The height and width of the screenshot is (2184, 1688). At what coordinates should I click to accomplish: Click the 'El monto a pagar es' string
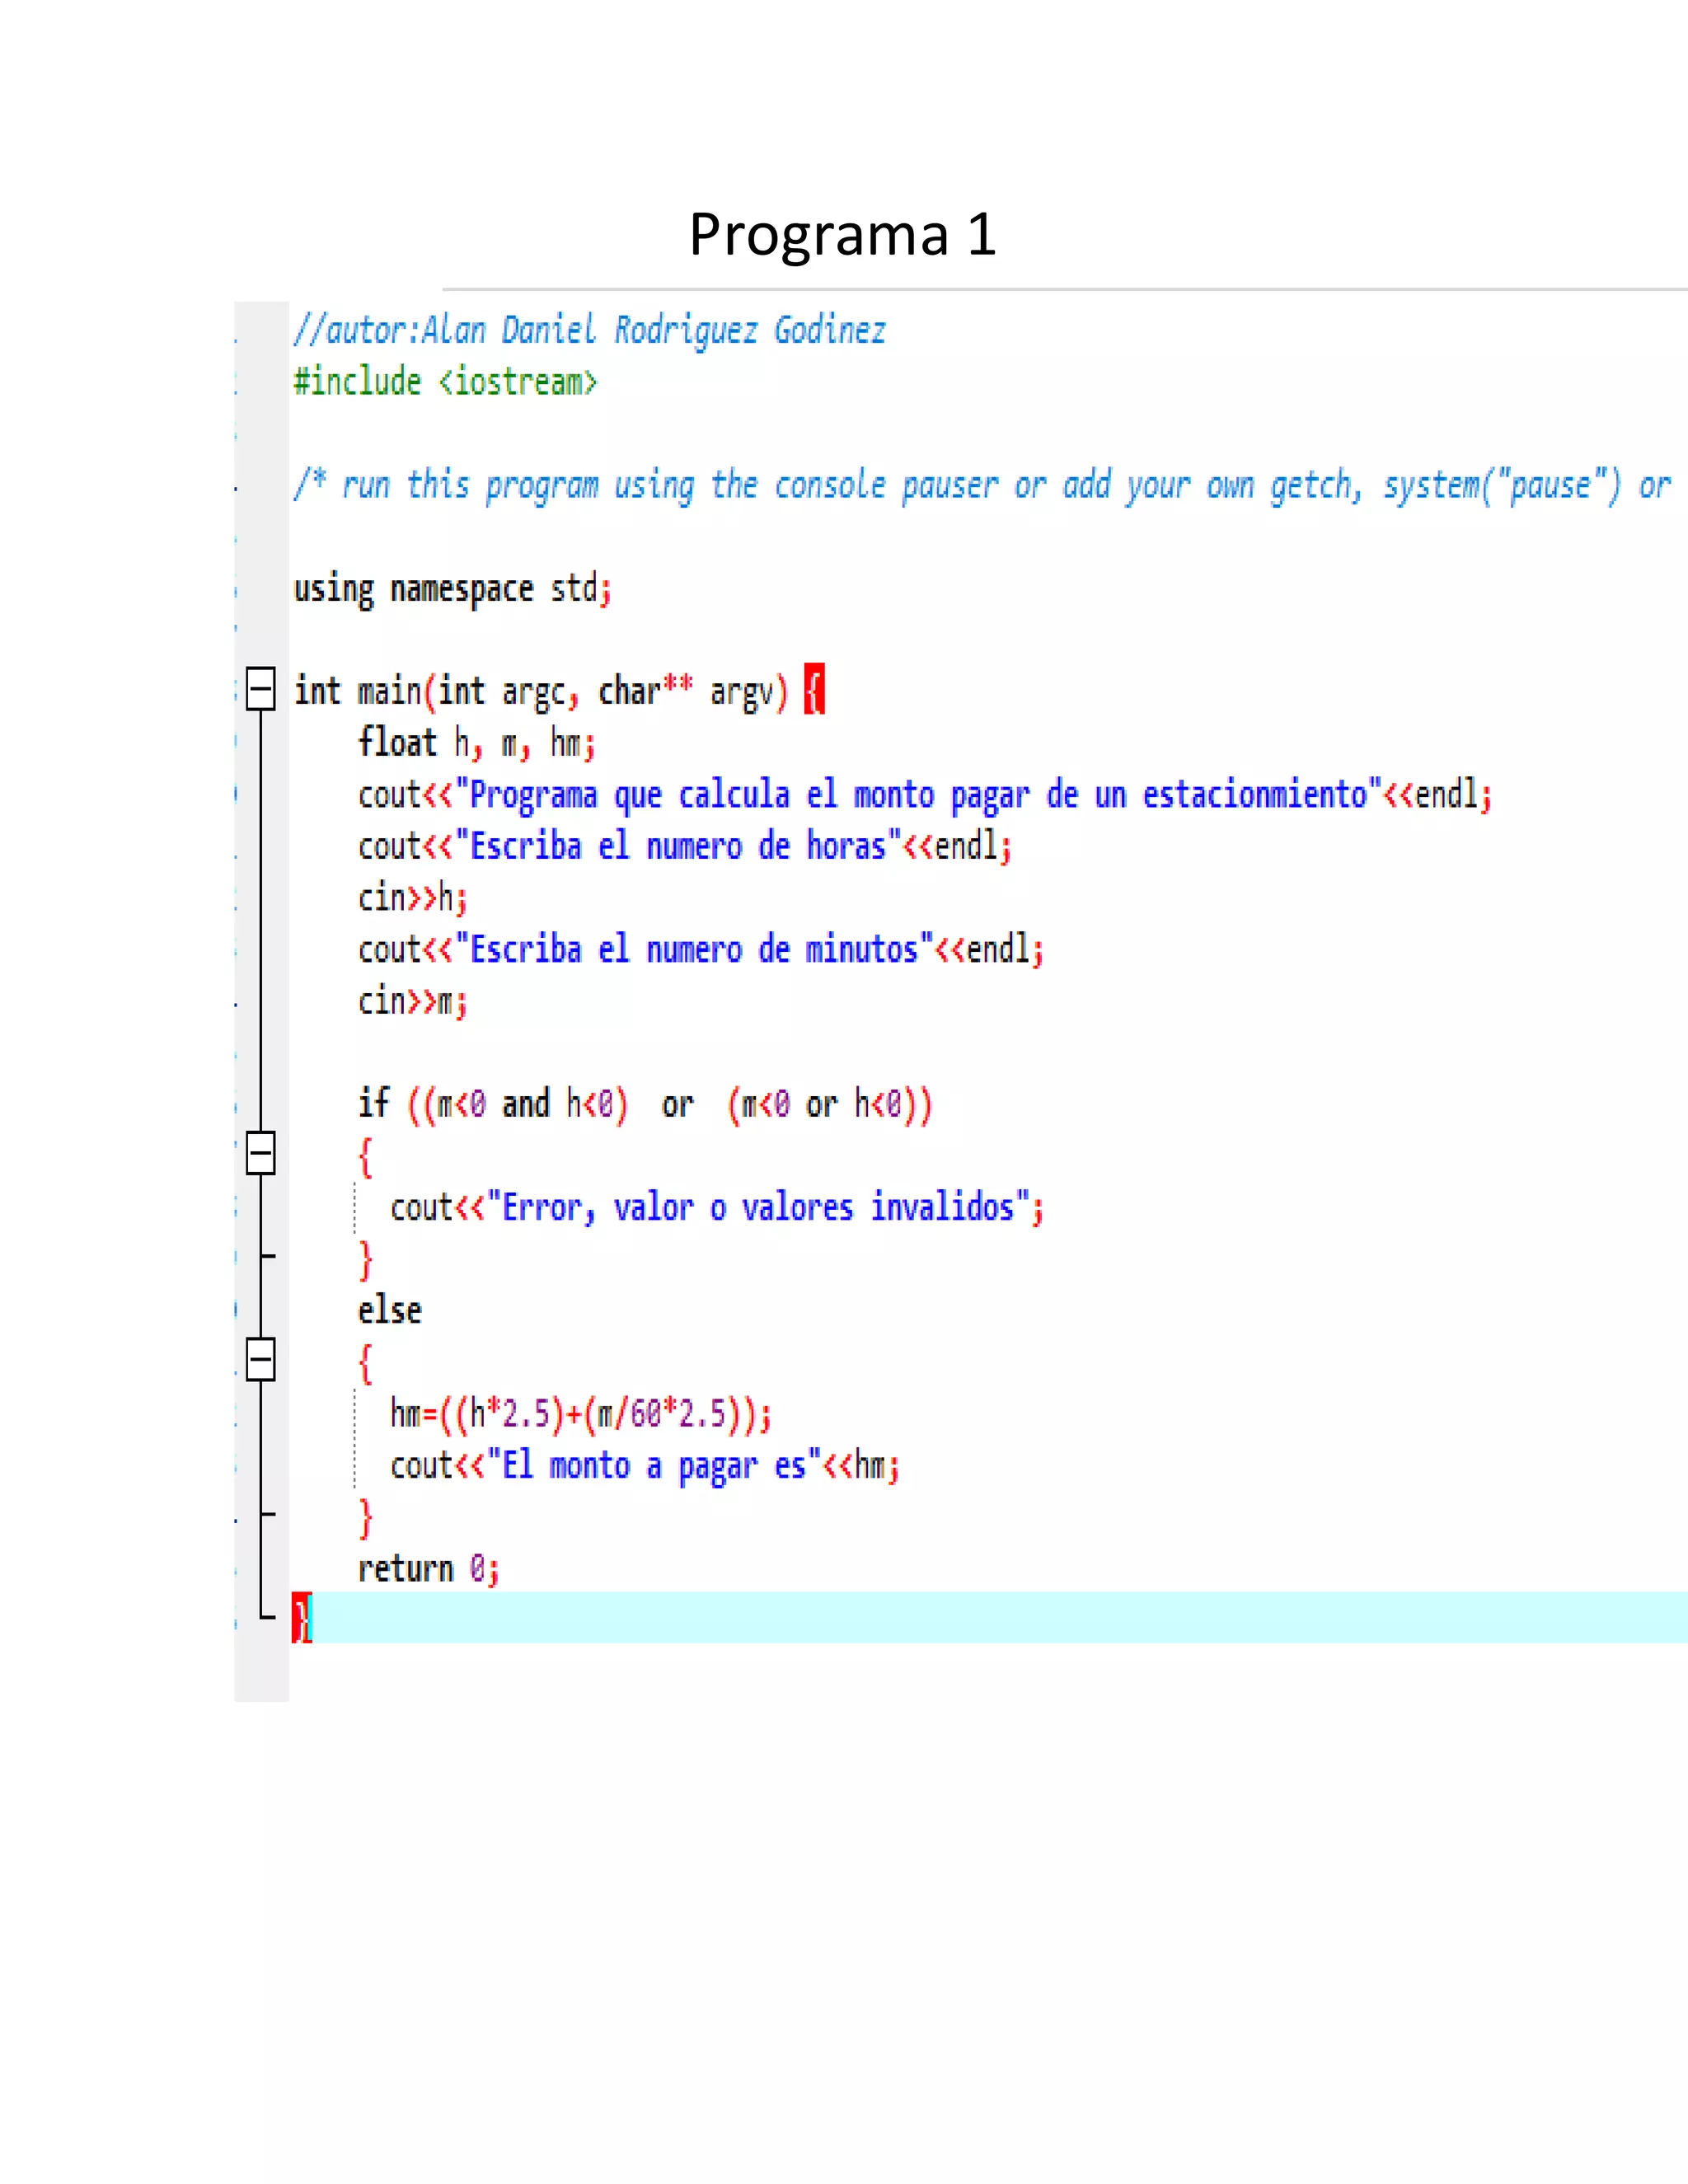[654, 1466]
